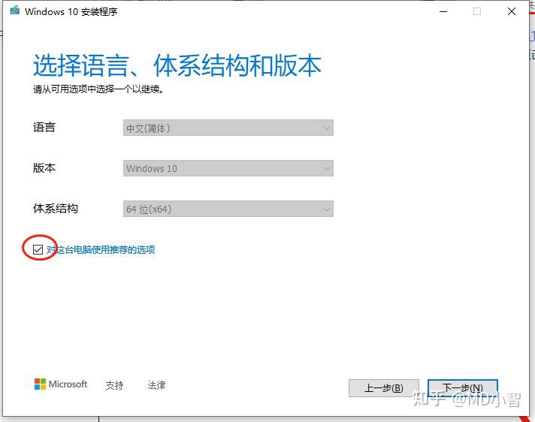Click the 对这台电脑使用推荐的选项 label text
535x422 pixels.
(x=101, y=249)
